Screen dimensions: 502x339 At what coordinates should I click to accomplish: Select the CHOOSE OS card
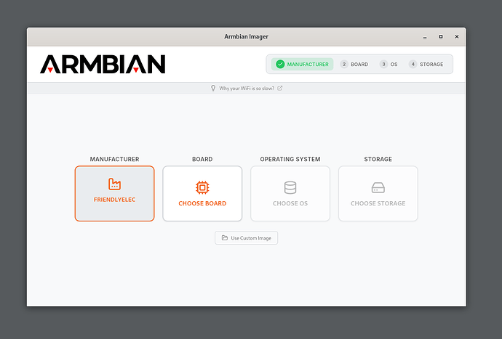pyautogui.click(x=290, y=194)
